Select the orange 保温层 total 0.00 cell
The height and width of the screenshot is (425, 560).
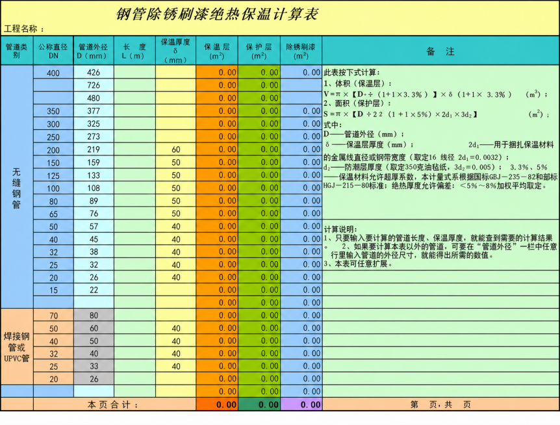[x=217, y=404]
